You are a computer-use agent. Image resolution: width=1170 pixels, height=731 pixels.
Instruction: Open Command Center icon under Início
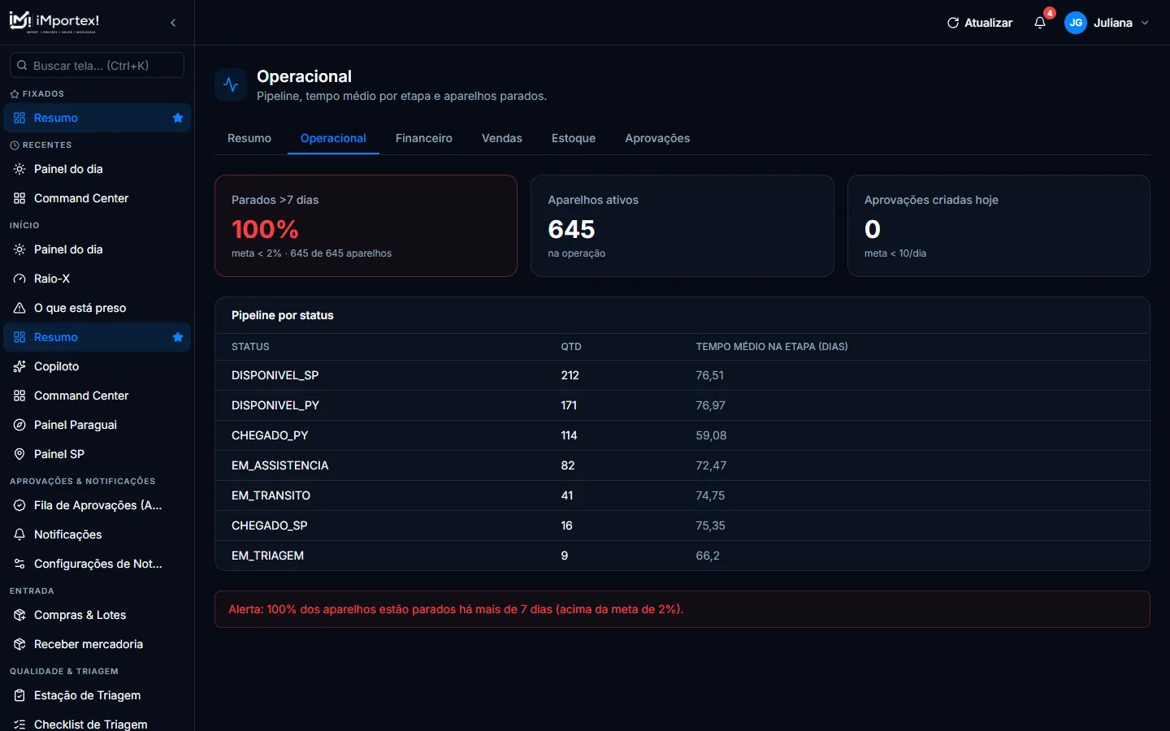19,396
